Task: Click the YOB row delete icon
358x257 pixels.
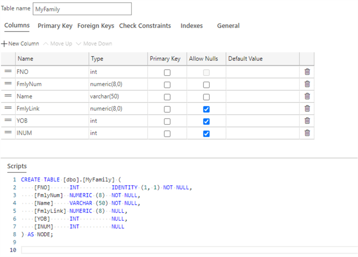Action: tap(307, 121)
